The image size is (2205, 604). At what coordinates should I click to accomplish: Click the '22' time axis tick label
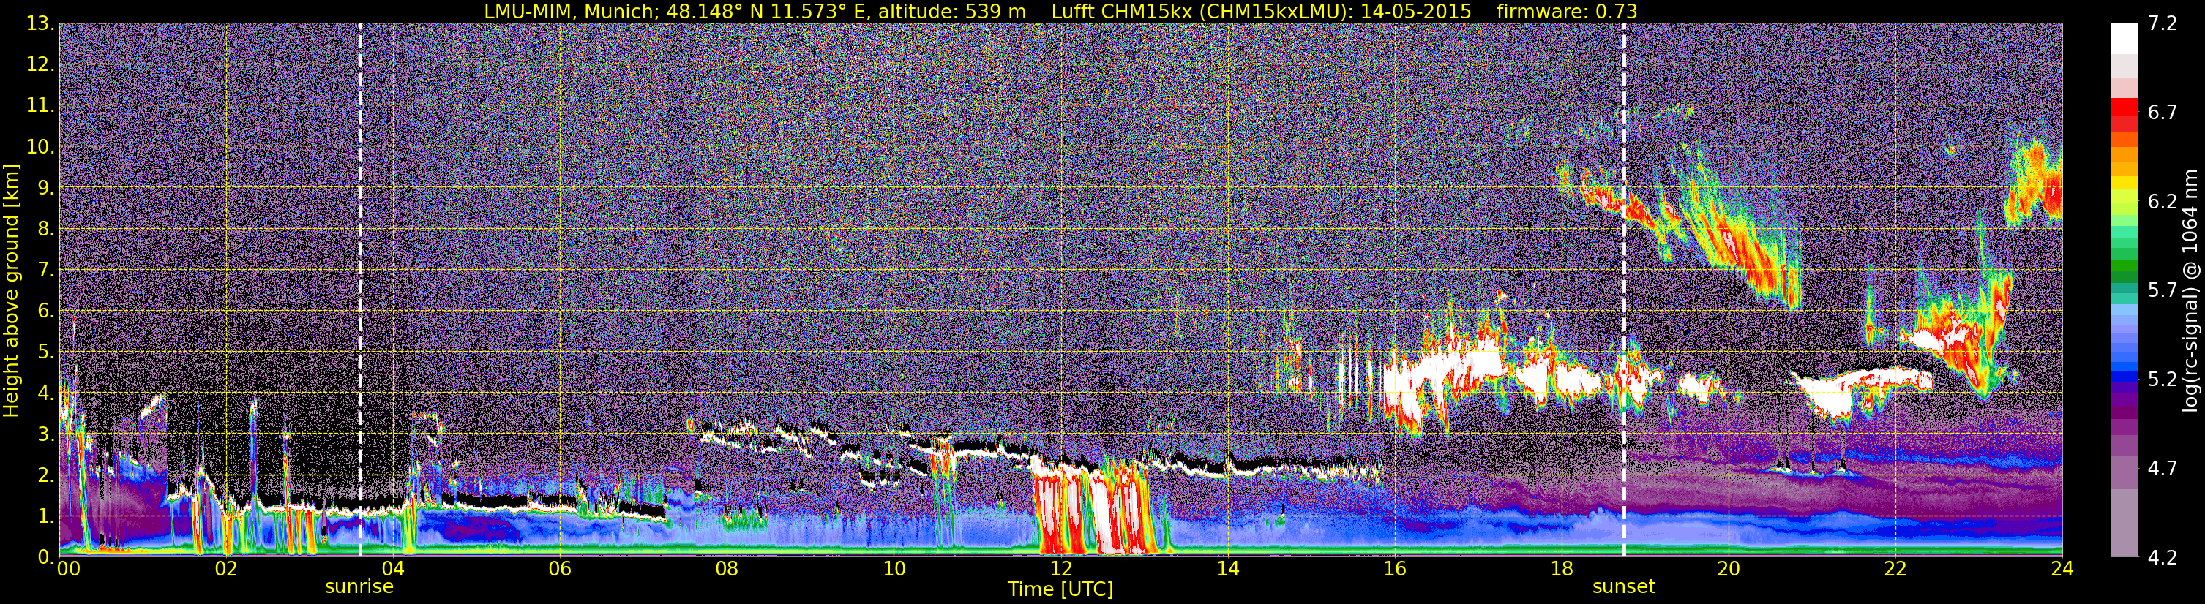[1895, 569]
